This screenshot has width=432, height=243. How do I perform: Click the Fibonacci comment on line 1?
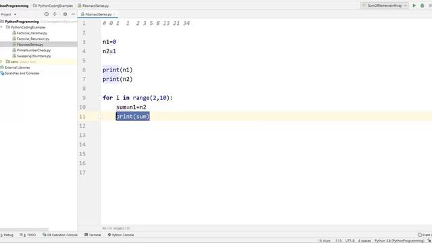click(x=146, y=23)
